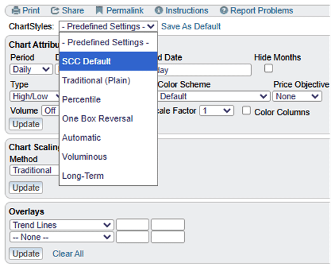
Task: Open the Permalink link
Action: click(x=125, y=10)
